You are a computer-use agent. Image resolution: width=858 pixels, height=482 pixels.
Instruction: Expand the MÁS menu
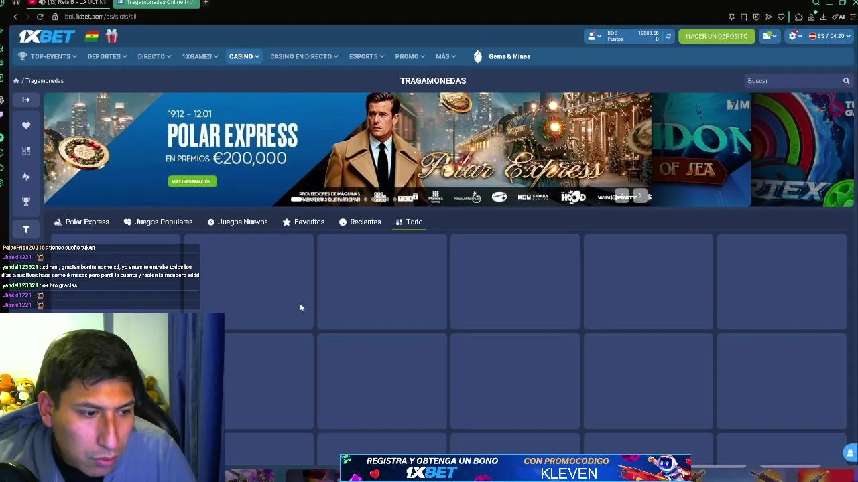[x=446, y=57]
